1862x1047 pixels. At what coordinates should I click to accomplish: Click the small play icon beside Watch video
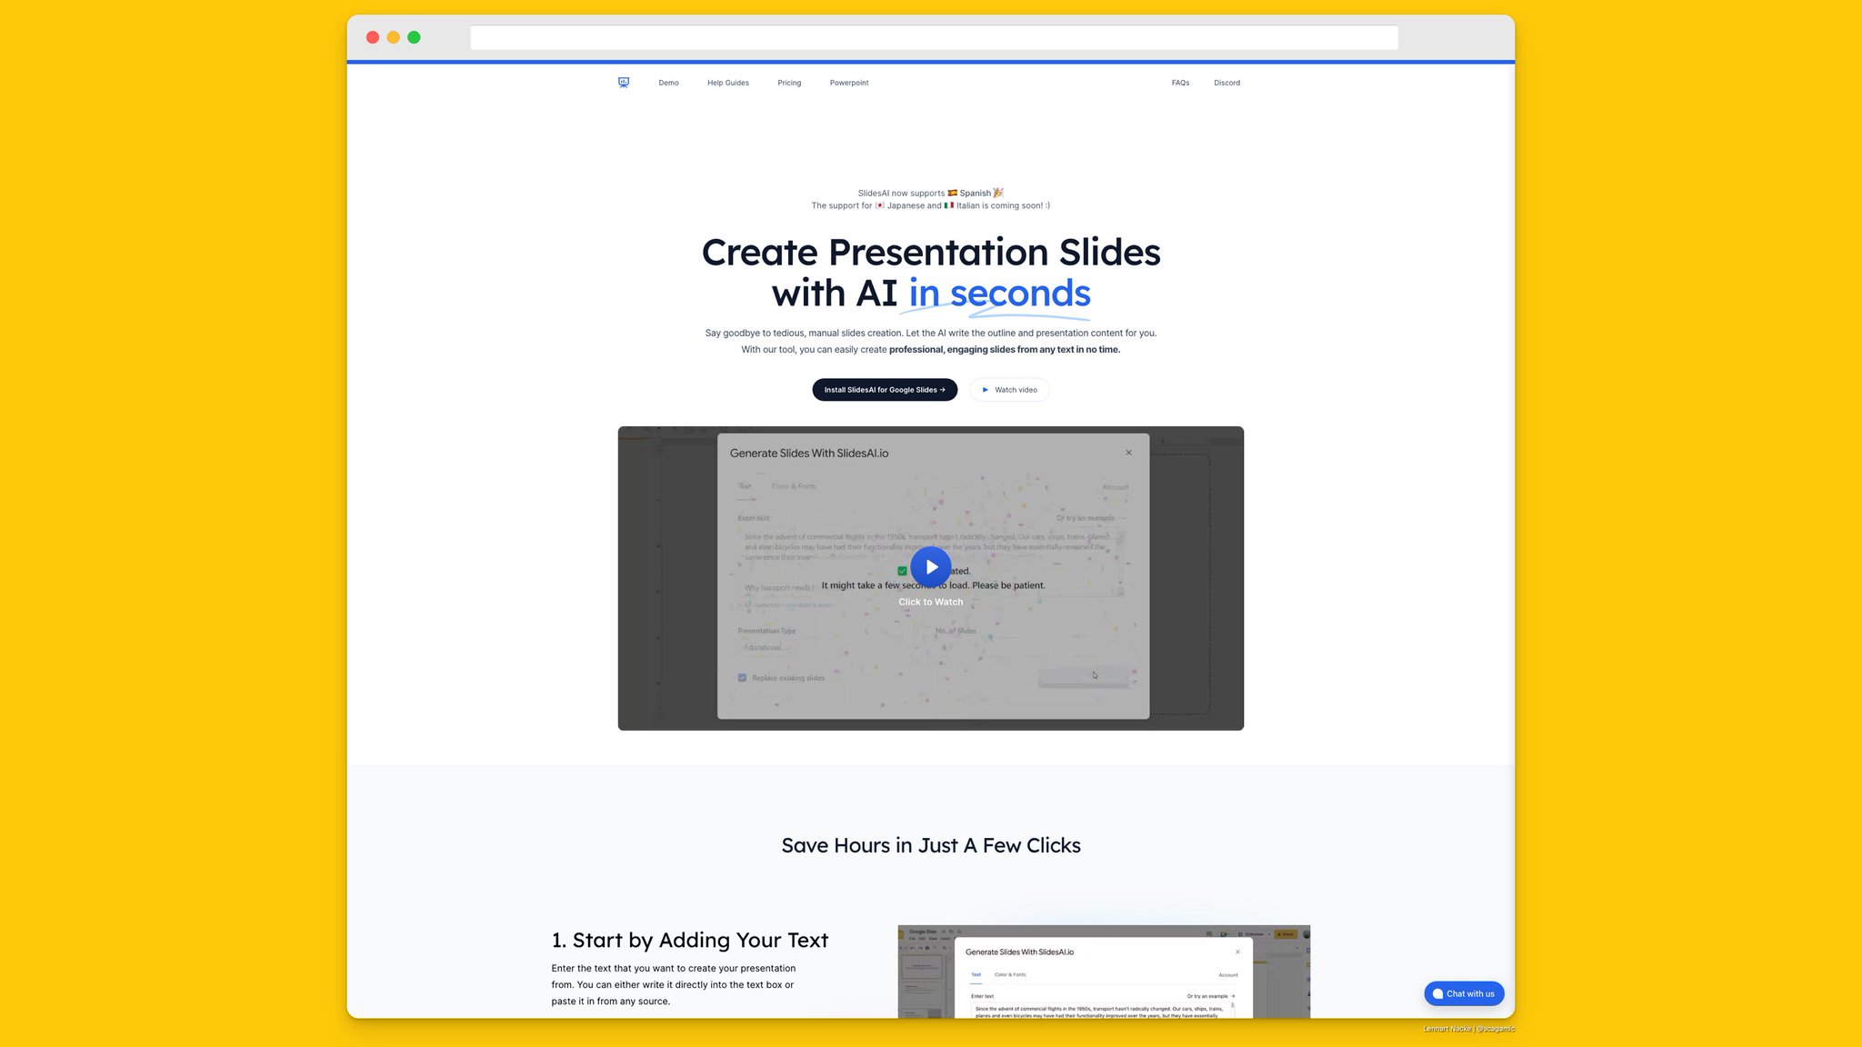985,390
